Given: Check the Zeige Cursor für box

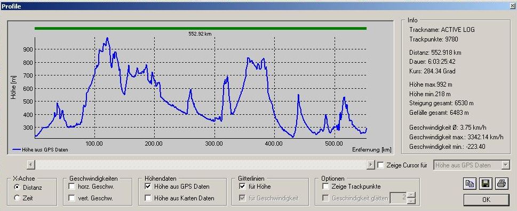Looking at the screenshot, I should tap(380, 165).
